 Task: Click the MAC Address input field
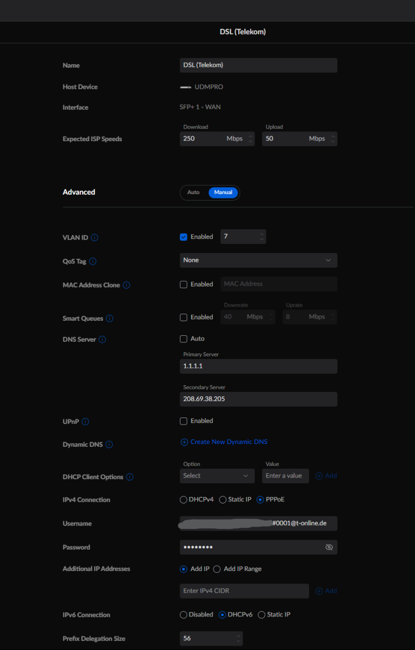click(279, 284)
